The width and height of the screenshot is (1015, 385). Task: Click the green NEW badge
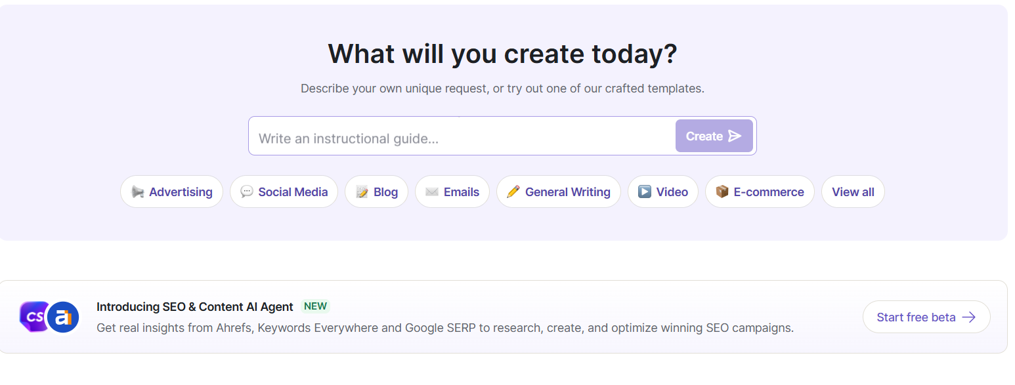click(315, 306)
